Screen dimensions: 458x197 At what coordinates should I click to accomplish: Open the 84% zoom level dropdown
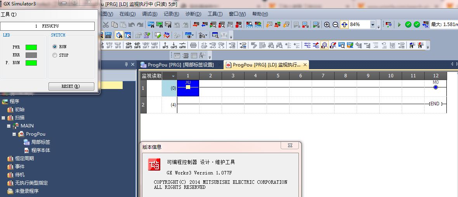click(x=373, y=24)
